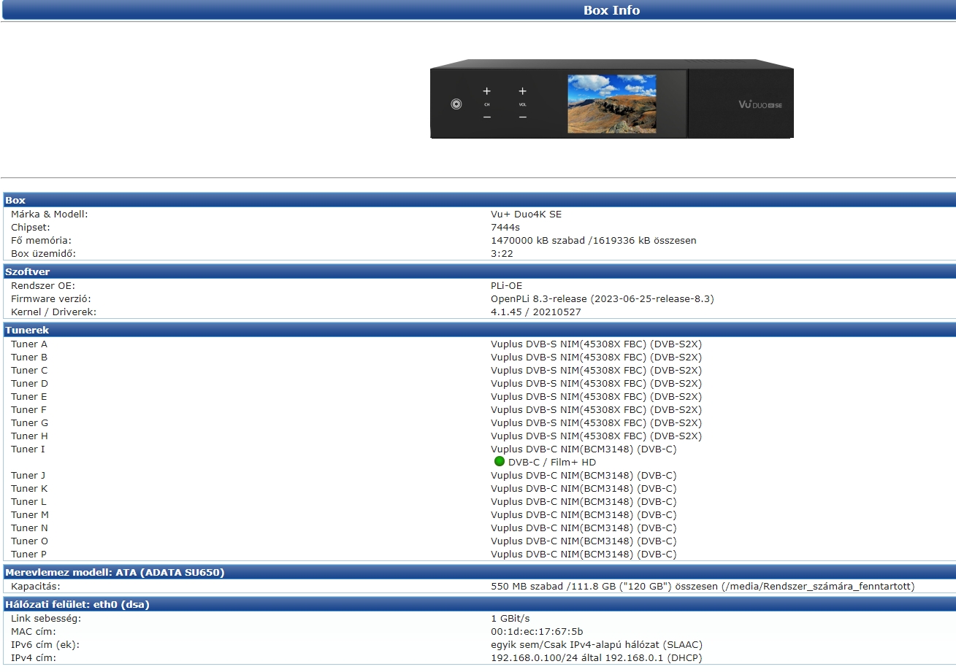
Task: Select the BCM3148 DVB-C value for Tuner J
Action: [x=584, y=476]
